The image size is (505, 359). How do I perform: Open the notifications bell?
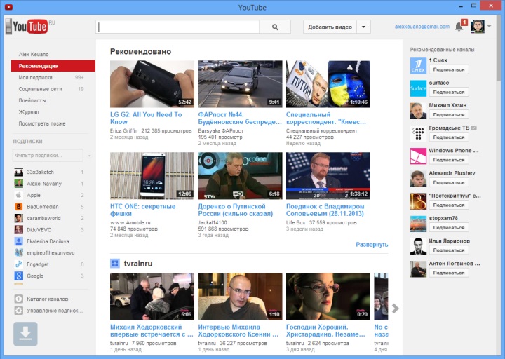click(x=459, y=27)
